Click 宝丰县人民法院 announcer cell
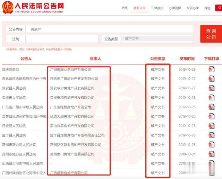 pos(14,135)
